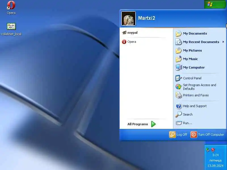Expand All Programs green arrow
Viewport: 227px width, 170px height.
click(153, 124)
